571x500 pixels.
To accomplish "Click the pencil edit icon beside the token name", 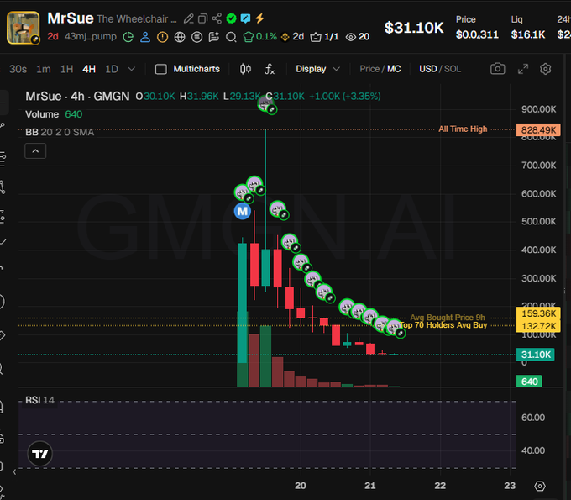I will point(189,18).
